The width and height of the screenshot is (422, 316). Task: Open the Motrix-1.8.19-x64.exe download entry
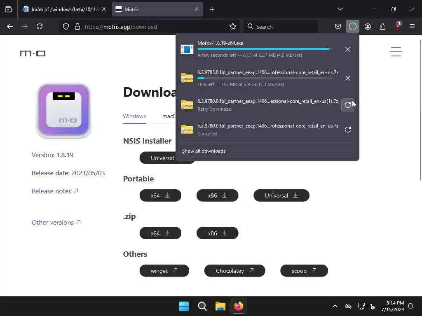(258, 49)
